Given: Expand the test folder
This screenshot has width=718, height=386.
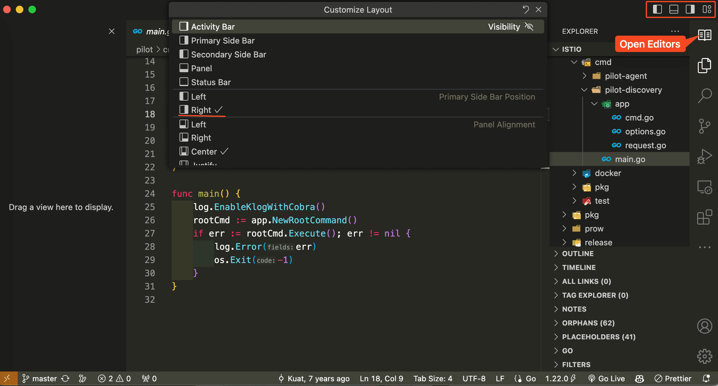Looking at the screenshot, I should (x=574, y=201).
